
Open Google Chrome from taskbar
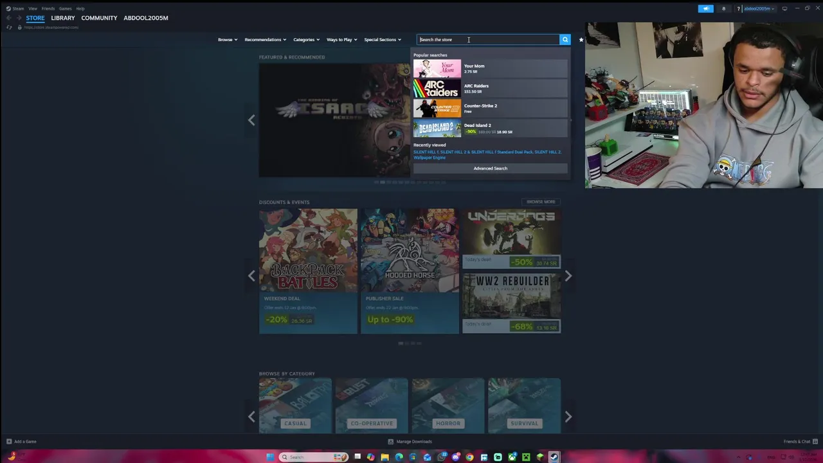coord(469,457)
